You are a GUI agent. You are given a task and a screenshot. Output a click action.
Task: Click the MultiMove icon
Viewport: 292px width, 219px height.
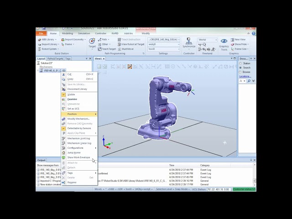120,49
